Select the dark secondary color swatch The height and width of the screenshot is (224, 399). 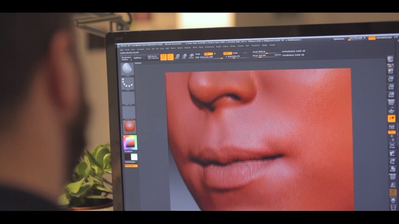click(x=127, y=157)
